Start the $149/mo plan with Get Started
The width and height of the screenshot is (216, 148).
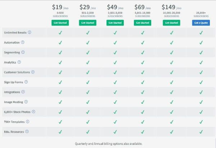tap(171, 23)
